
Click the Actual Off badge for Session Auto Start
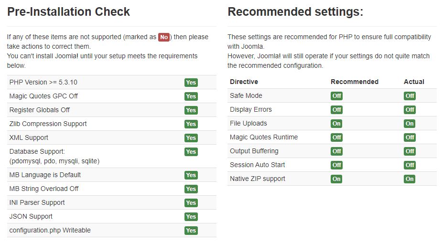[410, 165]
